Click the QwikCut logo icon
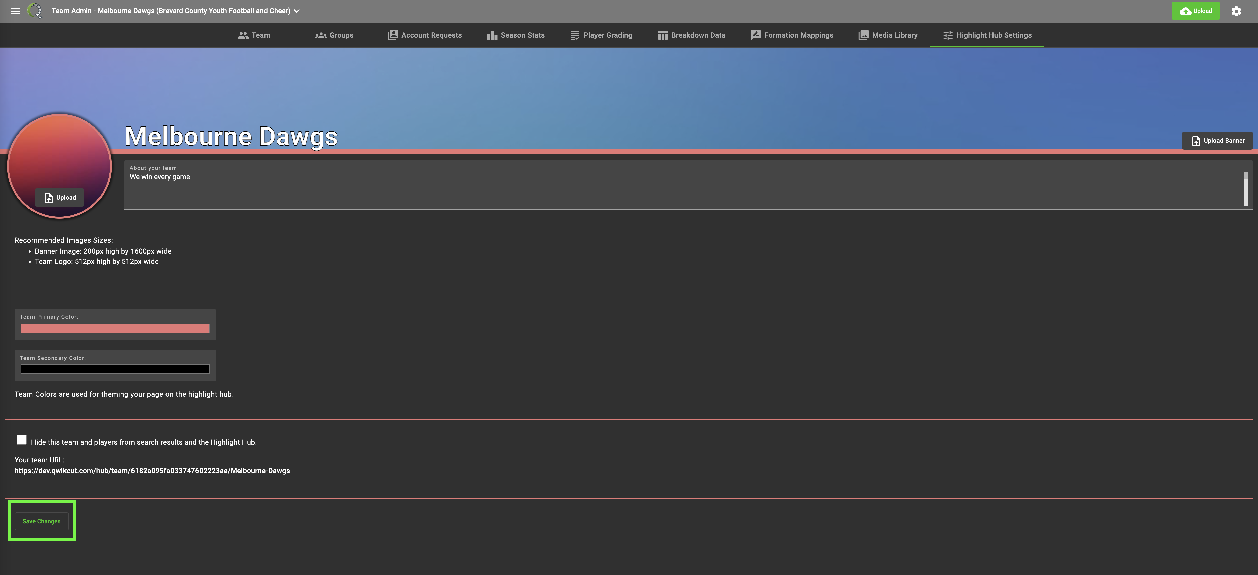 pos(35,10)
